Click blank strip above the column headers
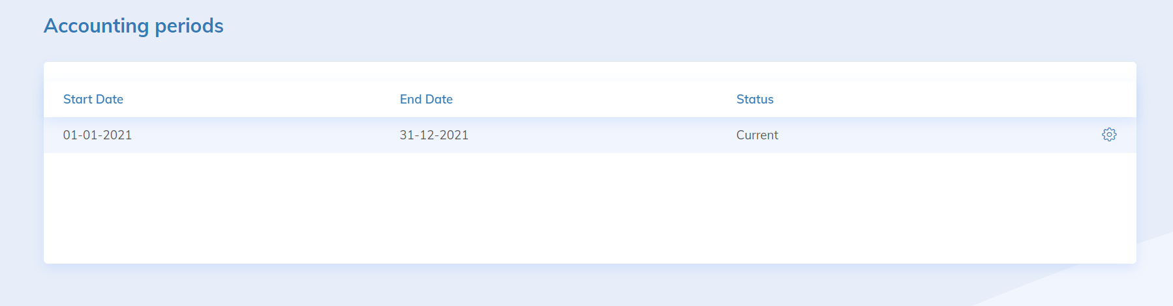The width and height of the screenshot is (1173, 306). coord(587,72)
